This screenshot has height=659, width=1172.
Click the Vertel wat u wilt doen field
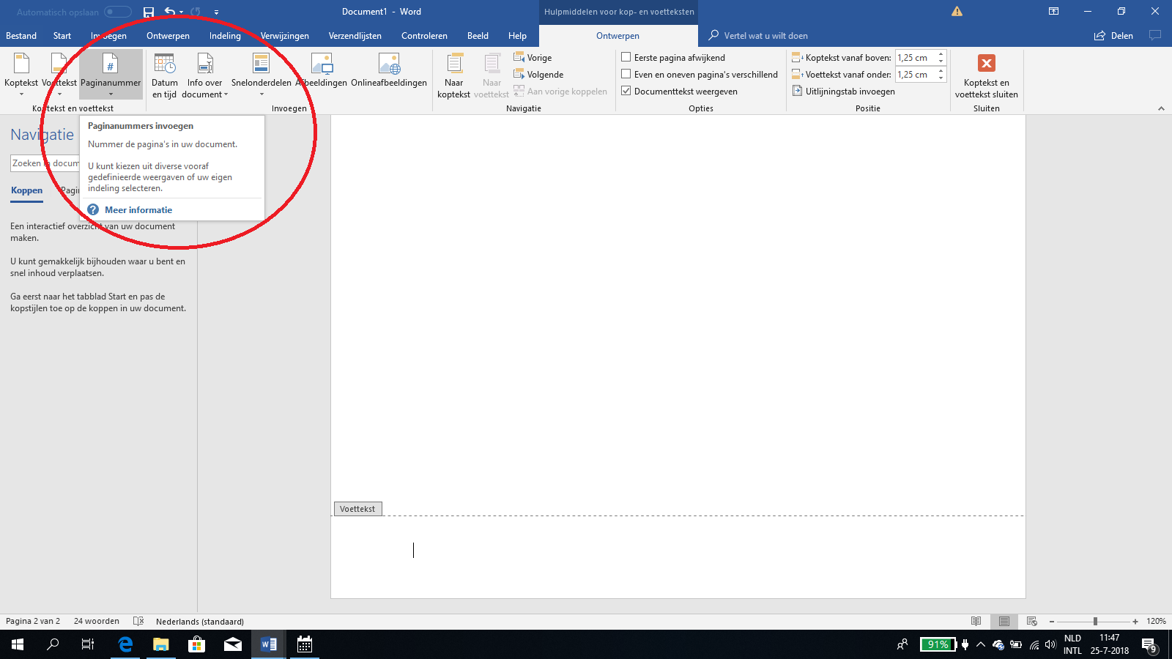pos(765,36)
